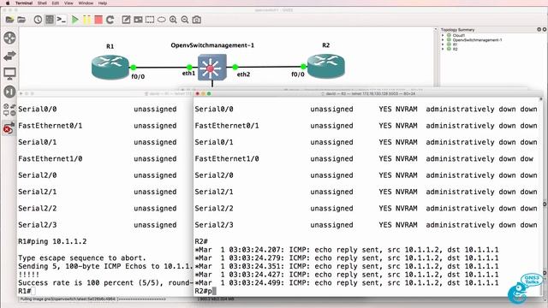Click the open project folder icon

click(21, 20)
